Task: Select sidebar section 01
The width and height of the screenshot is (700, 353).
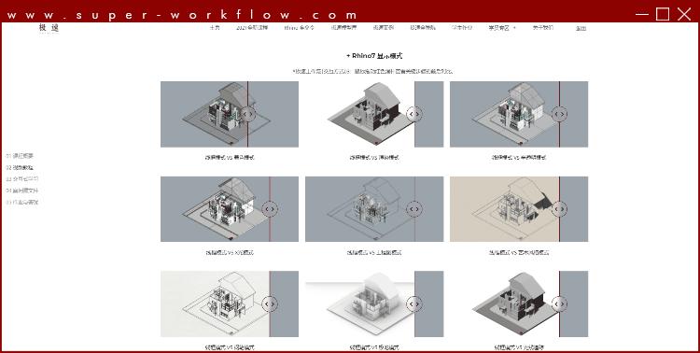Action: [20, 156]
